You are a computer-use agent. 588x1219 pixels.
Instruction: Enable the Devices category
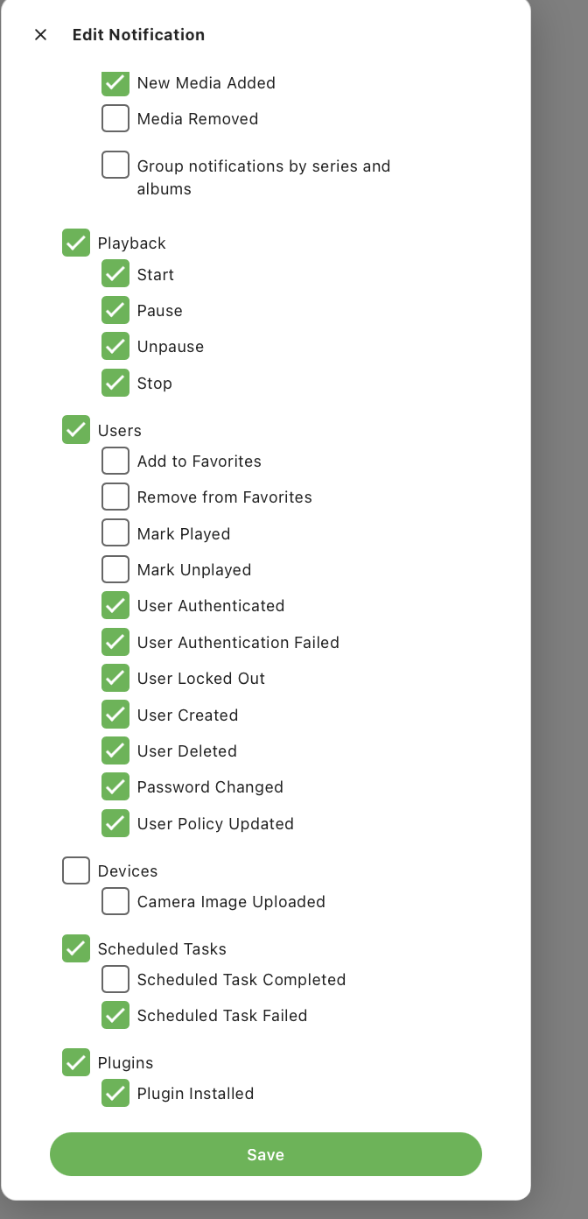coord(76,870)
